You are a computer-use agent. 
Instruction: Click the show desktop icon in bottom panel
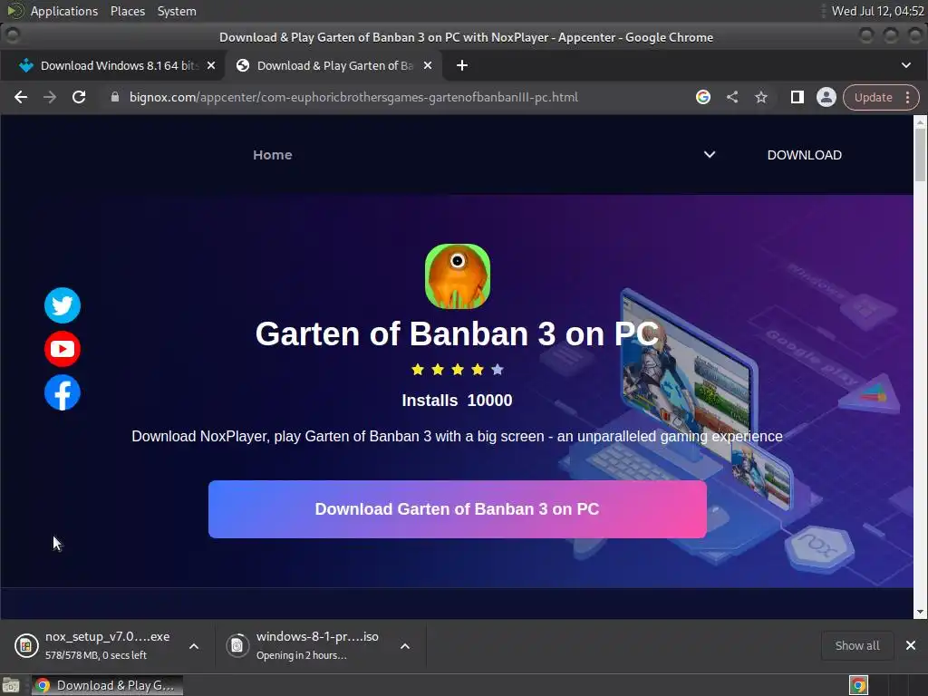point(11,685)
